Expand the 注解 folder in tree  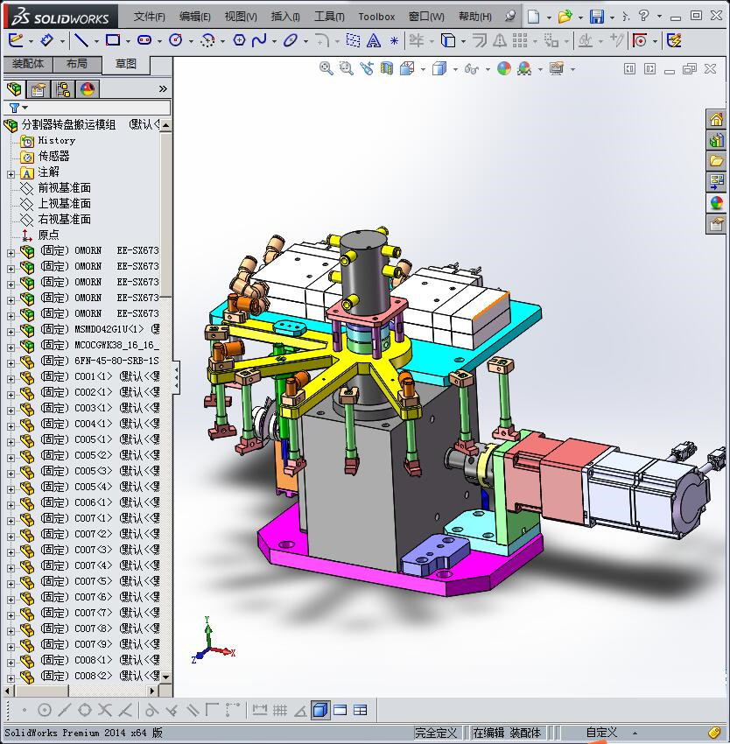[x=11, y=172]
